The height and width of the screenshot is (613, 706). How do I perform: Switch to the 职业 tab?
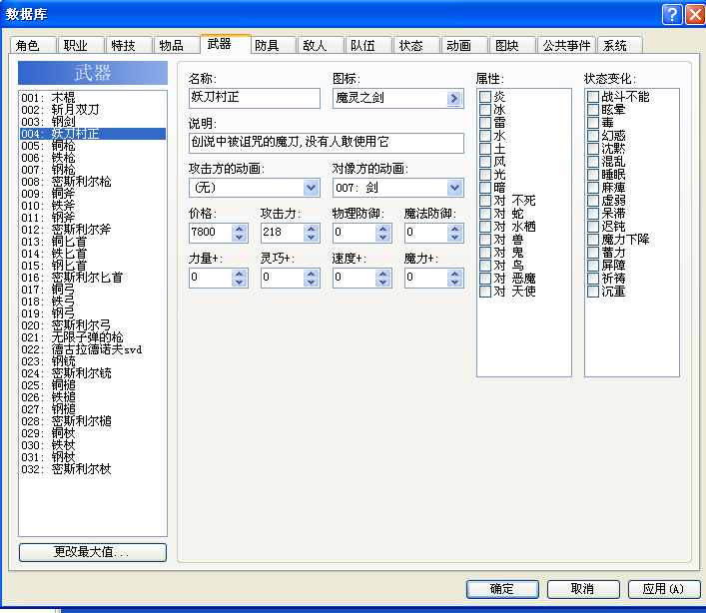click(81, 46)
